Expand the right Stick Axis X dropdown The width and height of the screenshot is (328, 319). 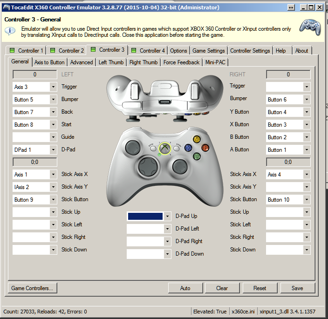pyautogui.click(x=288, y=175)
